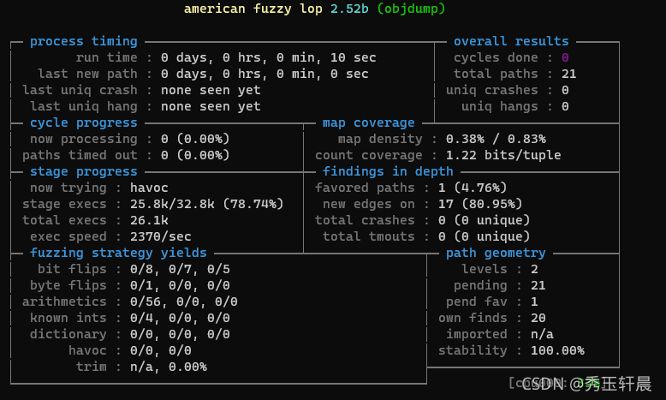Select the 'process timing' section header
The width and height of the screenshot is (666, 400).
[x=84, y=41]
